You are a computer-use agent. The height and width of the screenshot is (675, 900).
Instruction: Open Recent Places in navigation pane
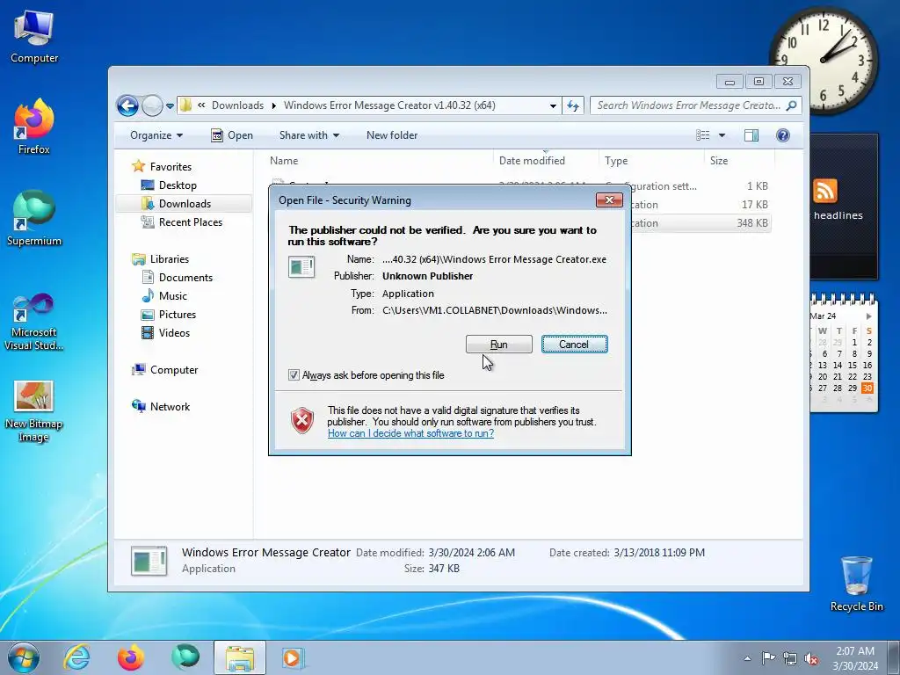tap(181, 222)
